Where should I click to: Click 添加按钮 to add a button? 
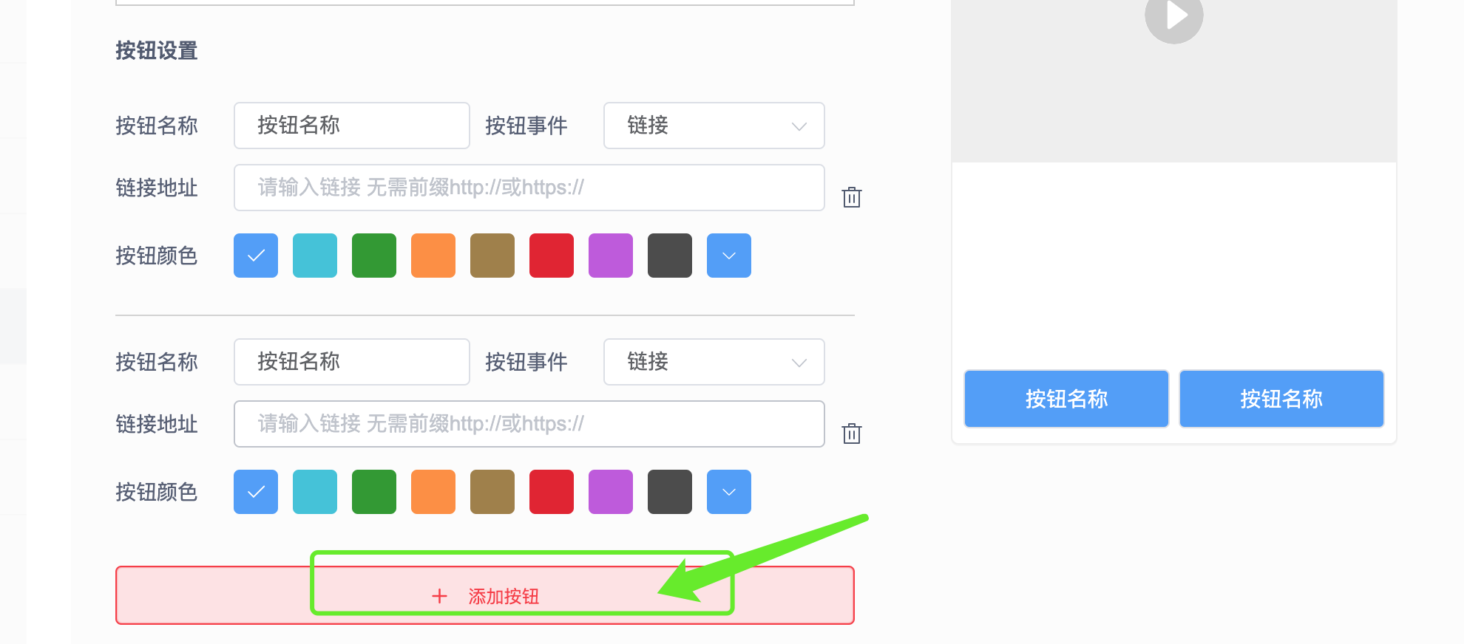coord(485,595)
